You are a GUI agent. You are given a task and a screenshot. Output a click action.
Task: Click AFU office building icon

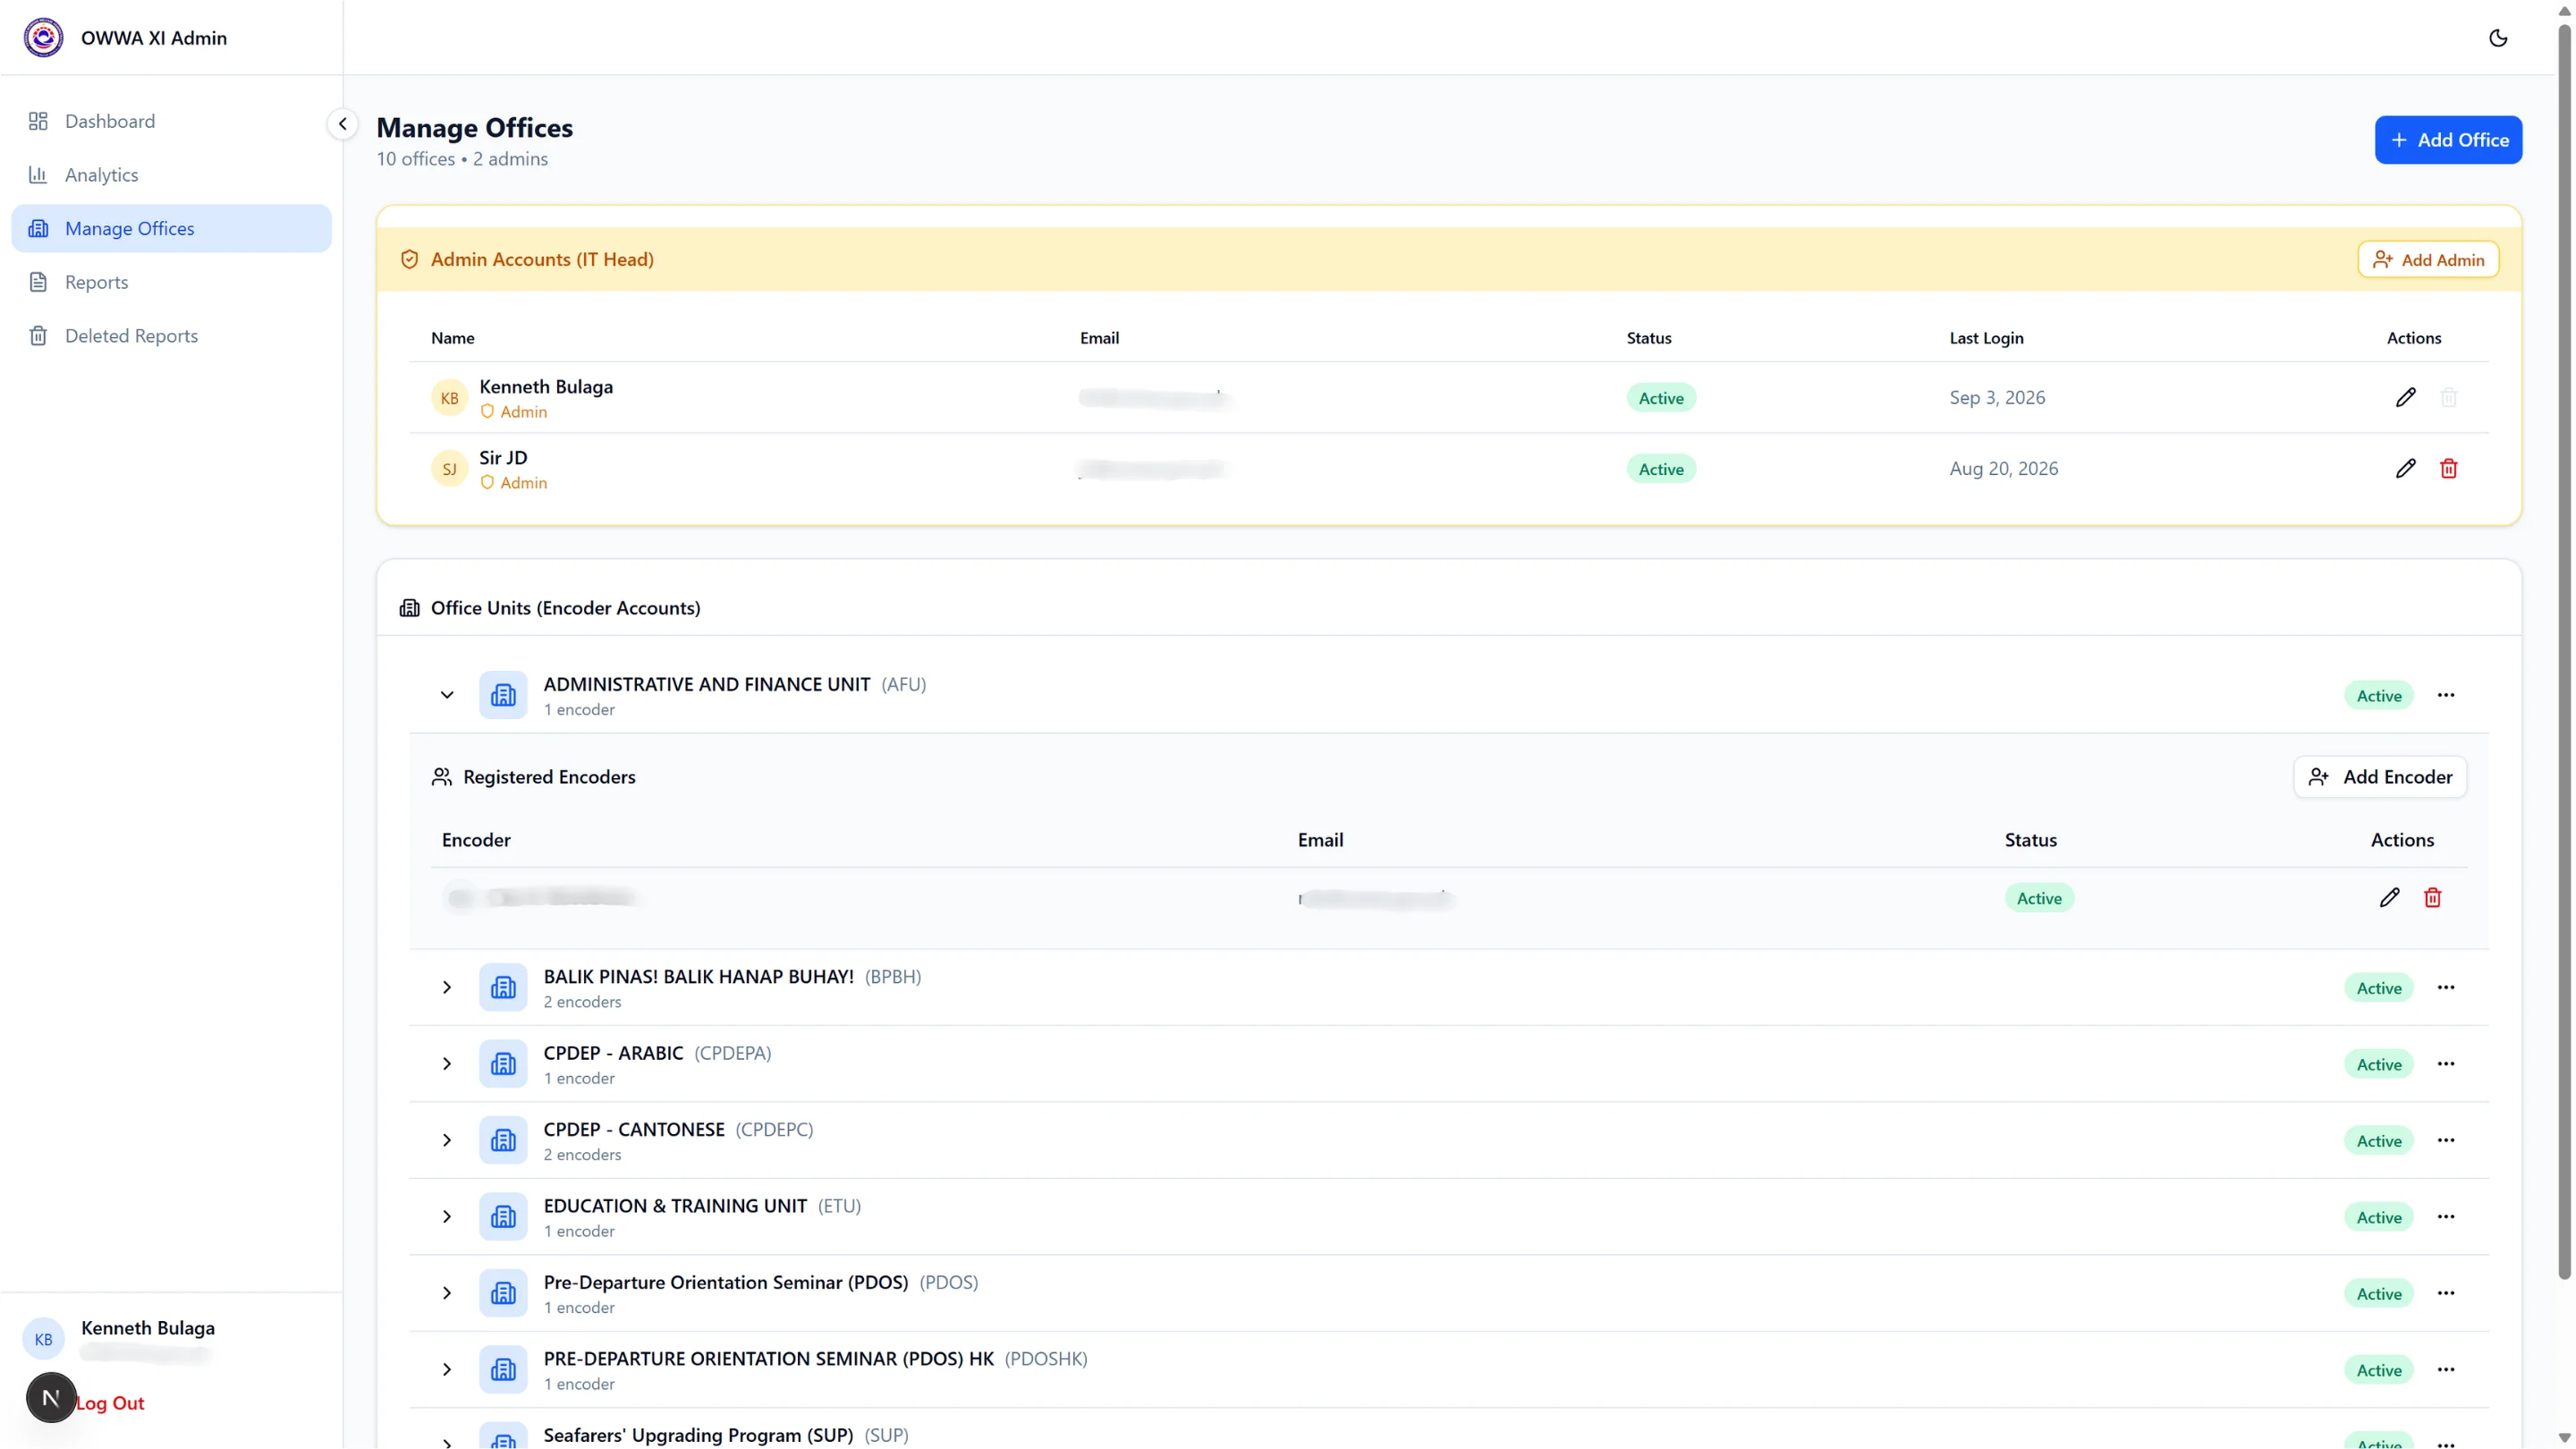pos(503,695)
